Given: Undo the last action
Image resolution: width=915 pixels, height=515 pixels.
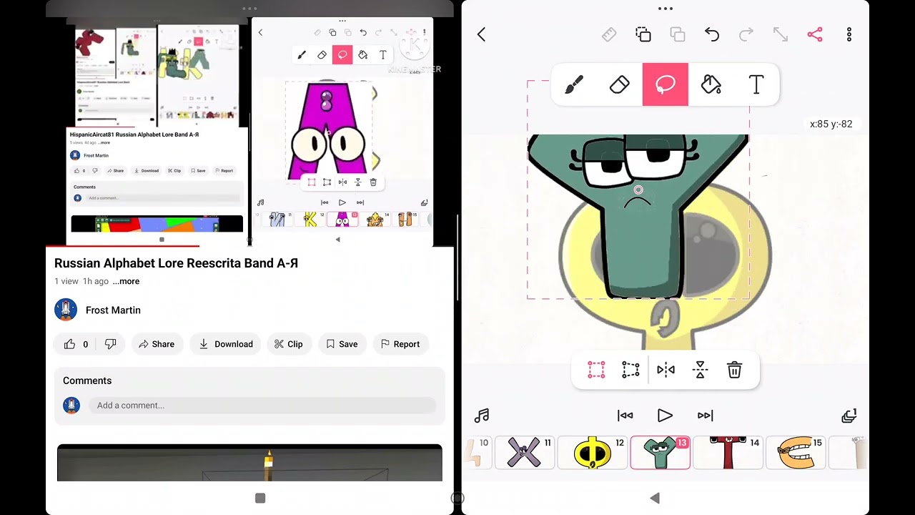Looking at the screenshot, I should (711, 34).
